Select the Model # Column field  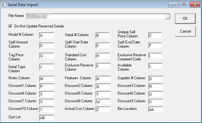(47, 35)
